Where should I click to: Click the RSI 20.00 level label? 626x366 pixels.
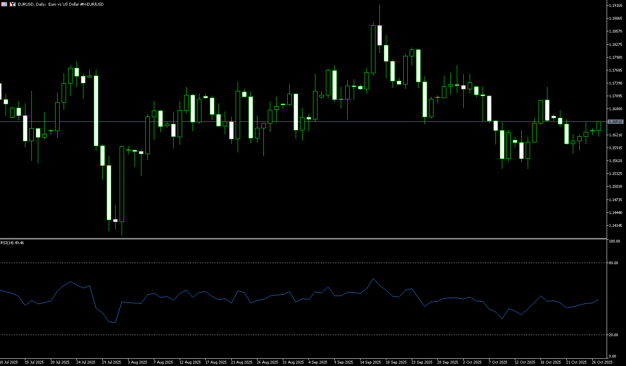pos(614,335)
